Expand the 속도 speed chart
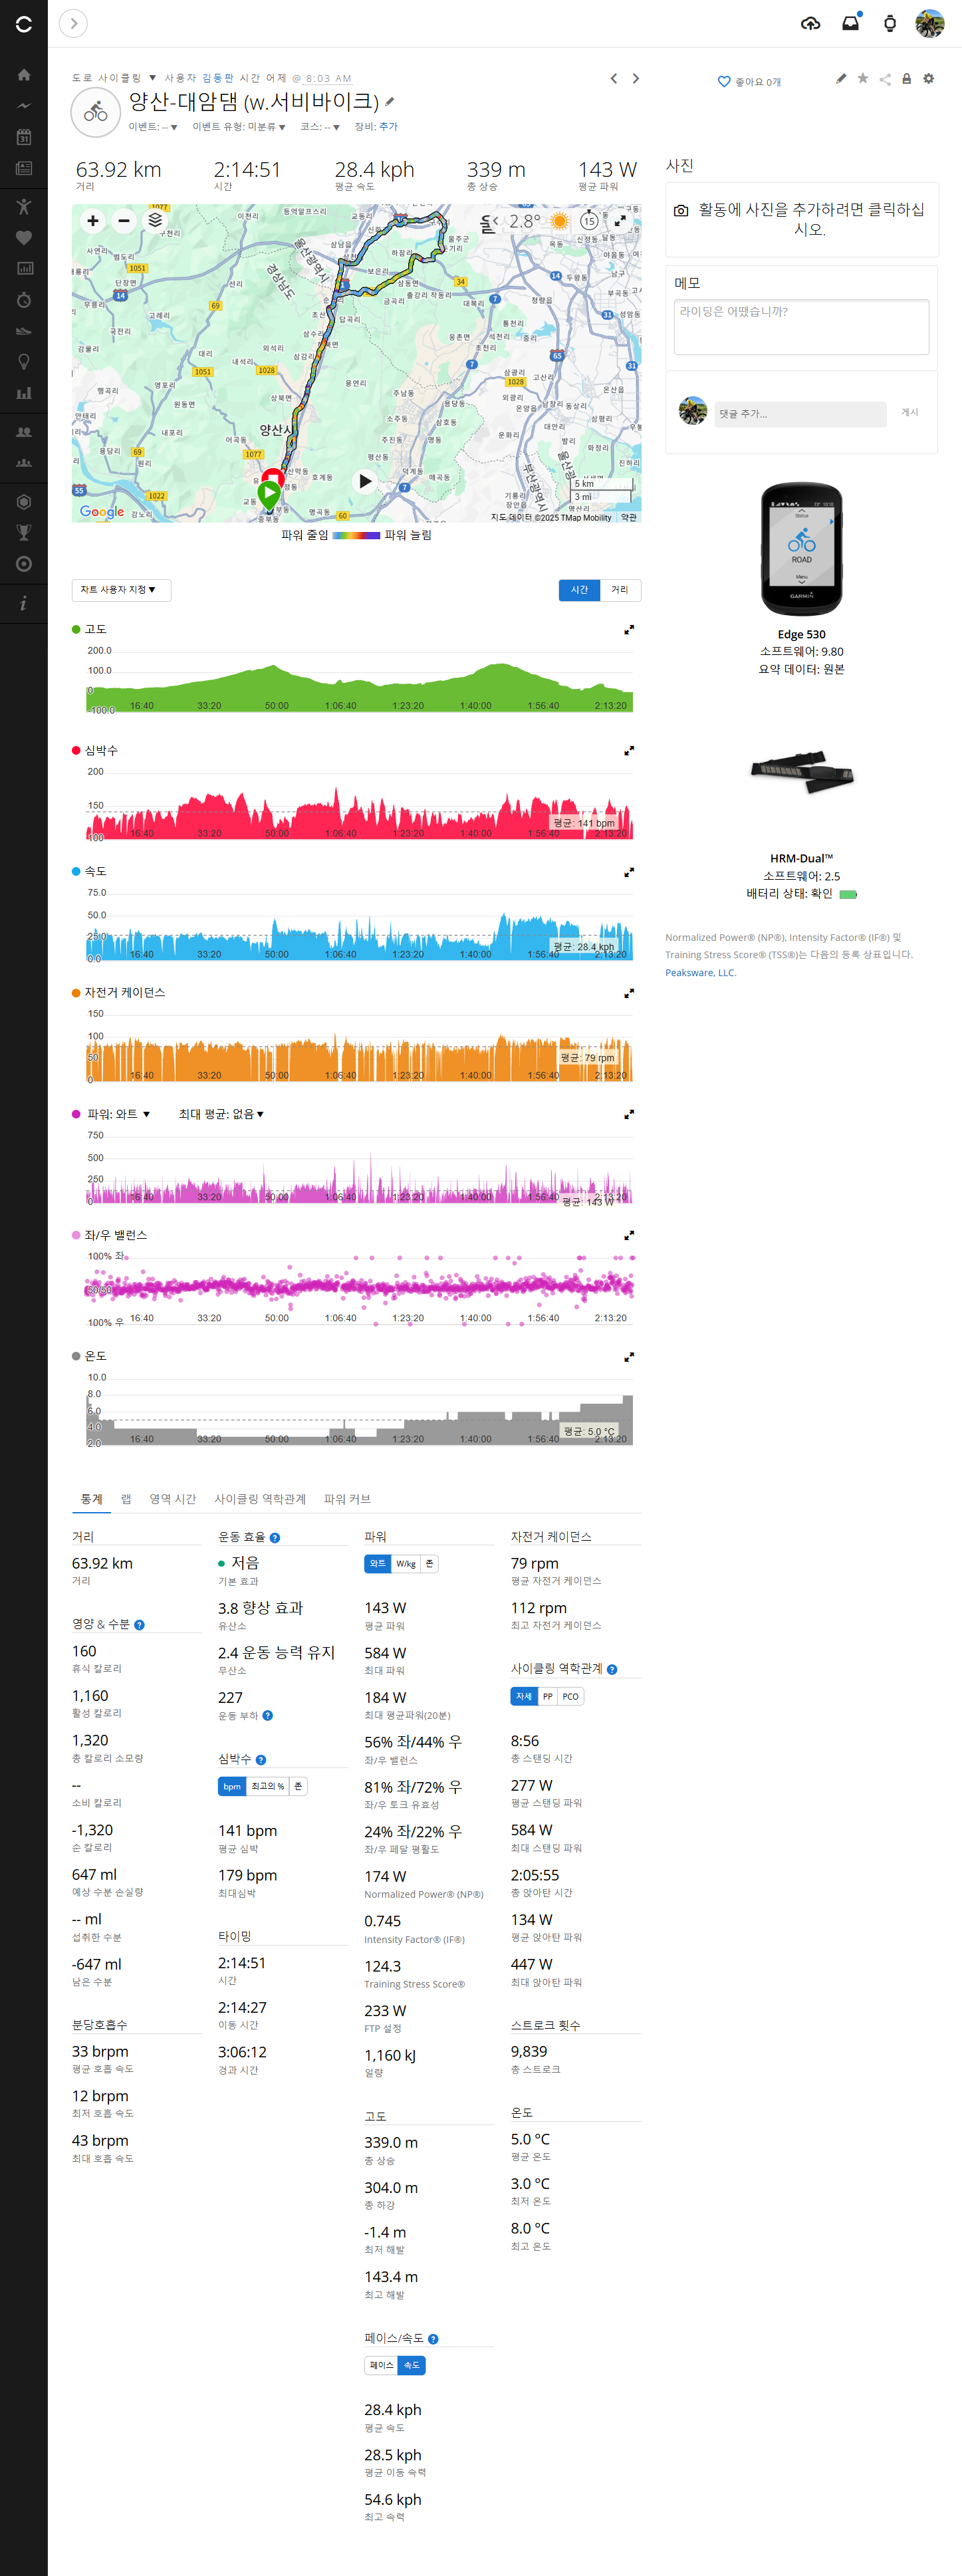This screenshot has height=2576, width=962. [x=629, y=873]
